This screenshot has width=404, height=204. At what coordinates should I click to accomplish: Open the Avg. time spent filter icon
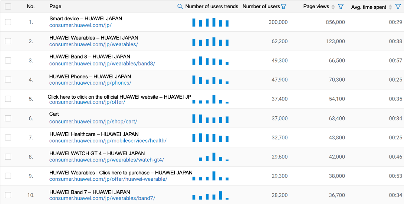[398, 7]
